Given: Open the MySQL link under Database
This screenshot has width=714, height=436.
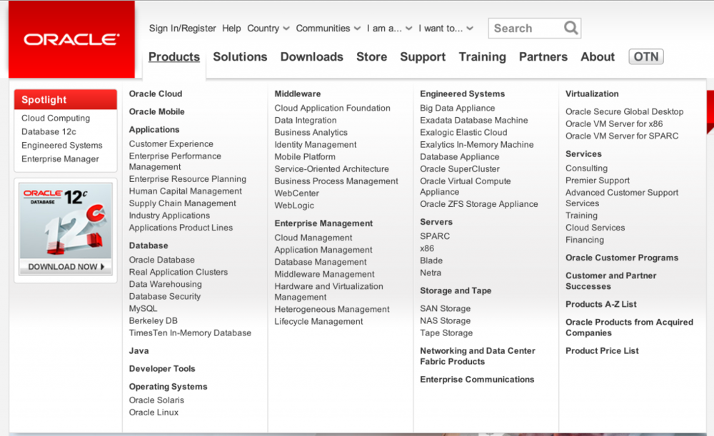Looking at the screenshot, I should 143,308.
